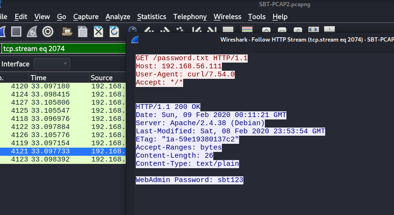Select packet 4123 row
The image size is (394, 215).
tap(63, 159)
